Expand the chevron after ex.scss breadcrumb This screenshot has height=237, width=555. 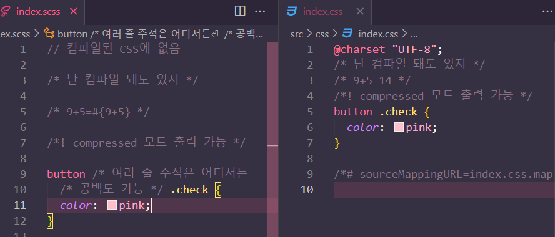37,34
